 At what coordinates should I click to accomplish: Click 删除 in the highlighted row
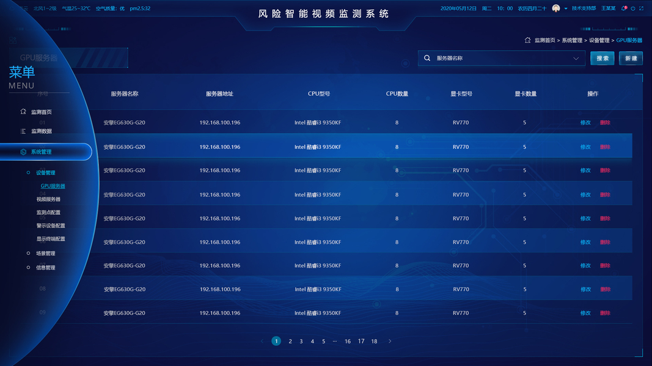point(605,147)
